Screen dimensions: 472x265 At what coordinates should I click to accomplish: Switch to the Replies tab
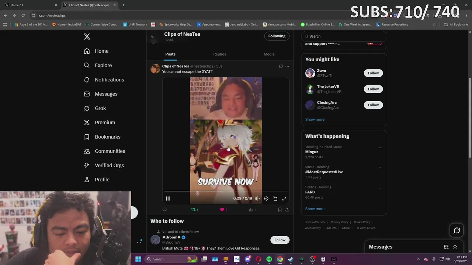tap(219, 54)
